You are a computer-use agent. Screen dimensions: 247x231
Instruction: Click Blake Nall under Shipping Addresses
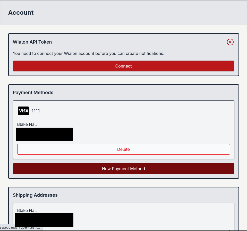tap(27, 210)
